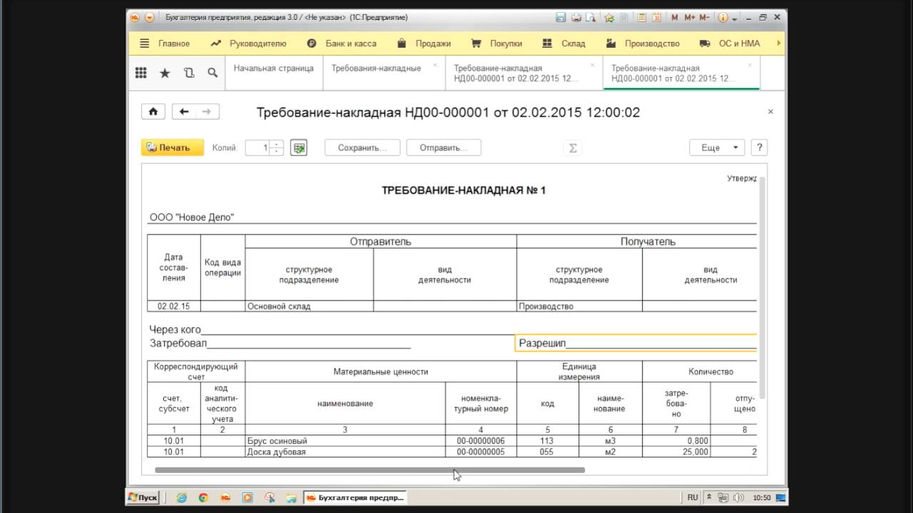Screen dimensions: 913x513
Task: Select the Основной склад cell
Action: (x=309, y=306)
